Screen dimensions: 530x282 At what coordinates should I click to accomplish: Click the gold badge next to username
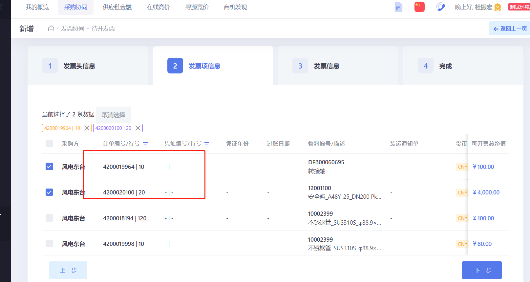point(498,7)
